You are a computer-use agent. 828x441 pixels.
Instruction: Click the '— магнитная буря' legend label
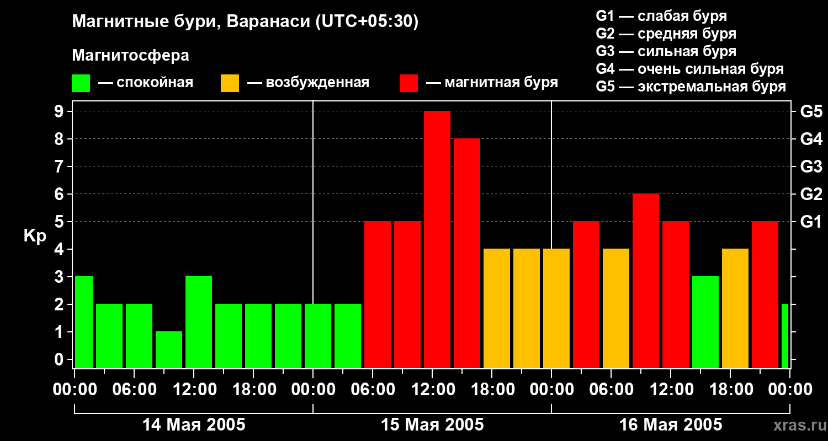tap(492, 83)
